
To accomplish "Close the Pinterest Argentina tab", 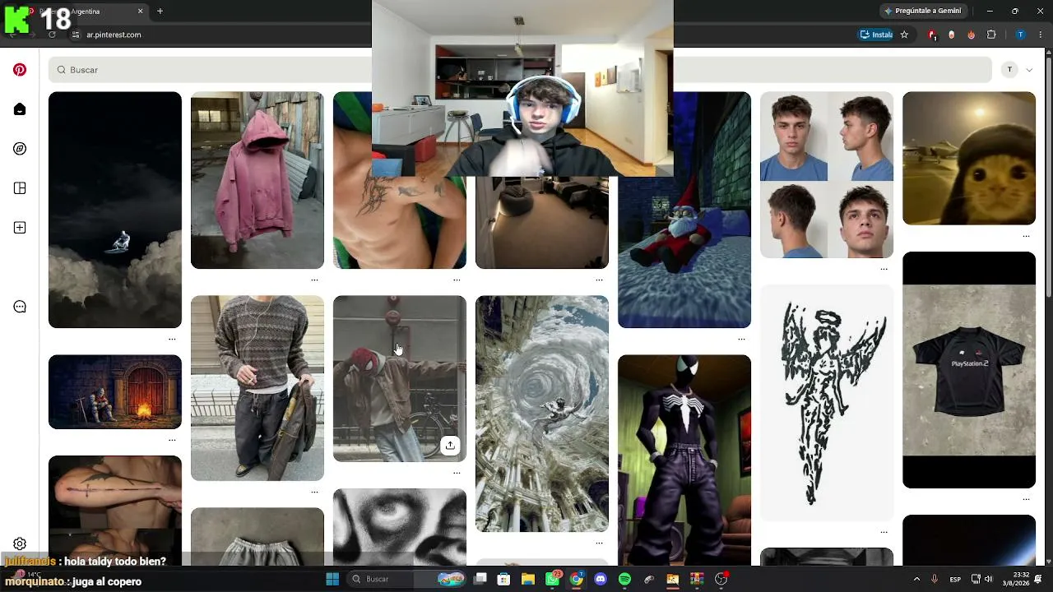I will click(140, 12).
